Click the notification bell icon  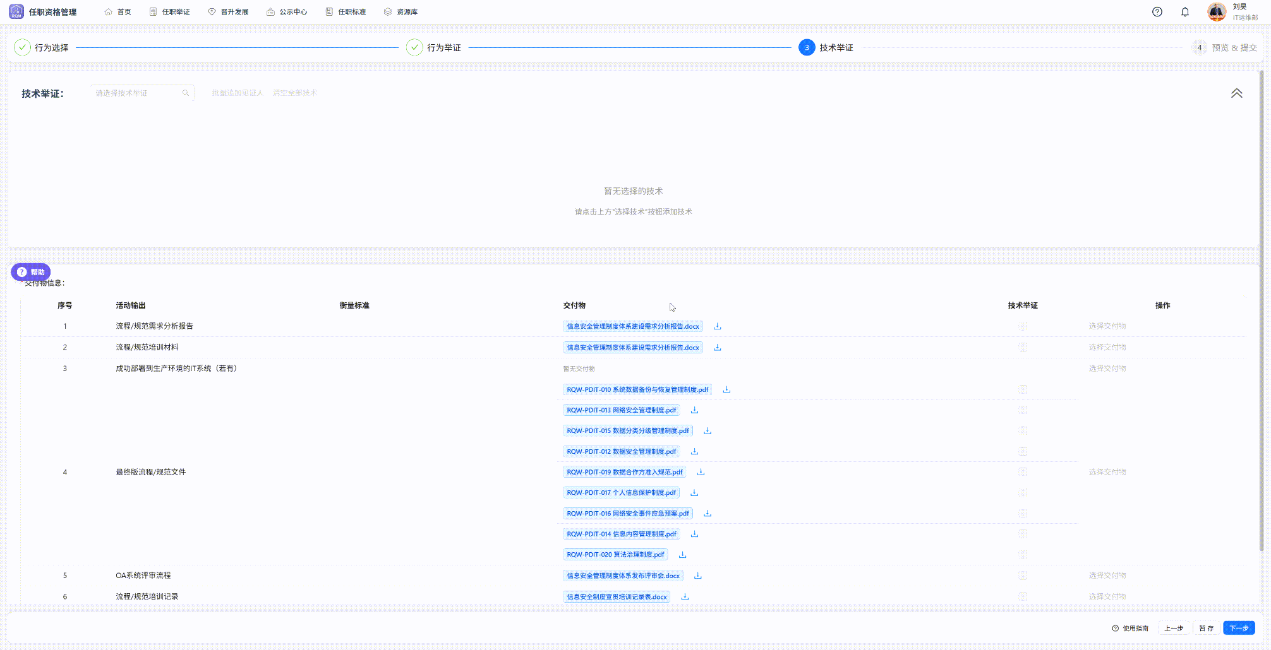pyautogui.click(x=1185, y=12)
